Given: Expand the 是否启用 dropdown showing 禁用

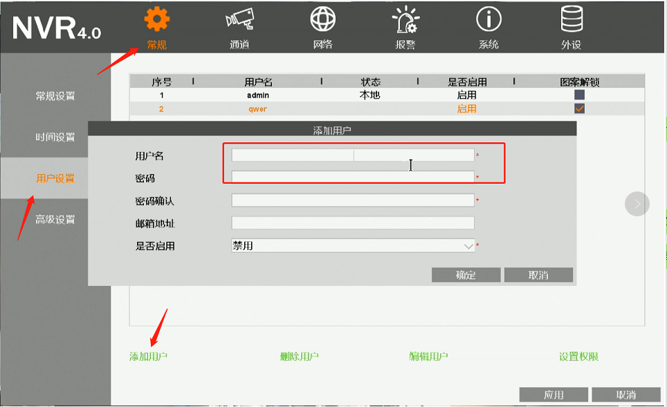Looking at the screenshot, I should 353,245.
